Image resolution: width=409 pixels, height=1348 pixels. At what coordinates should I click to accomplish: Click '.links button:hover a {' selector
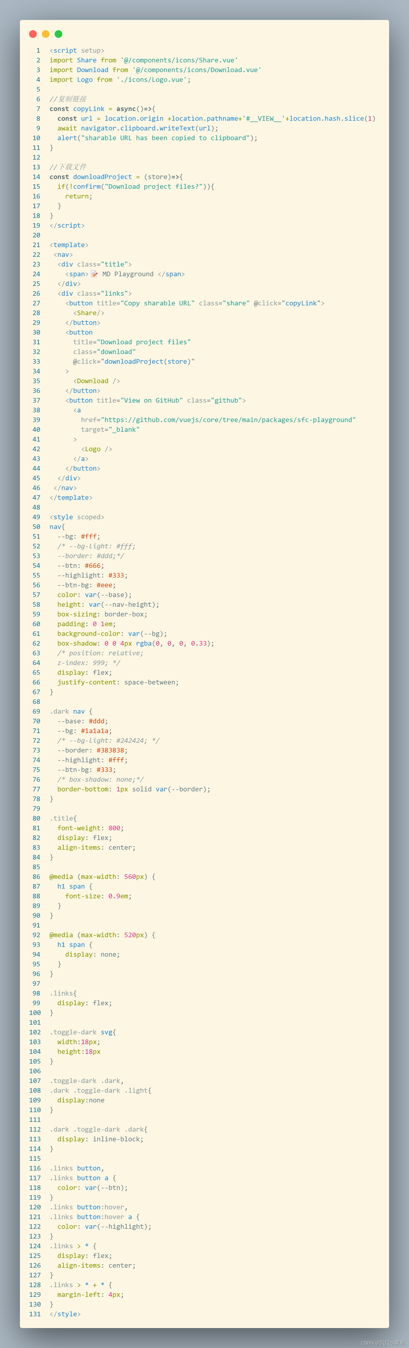point(94,1217)
